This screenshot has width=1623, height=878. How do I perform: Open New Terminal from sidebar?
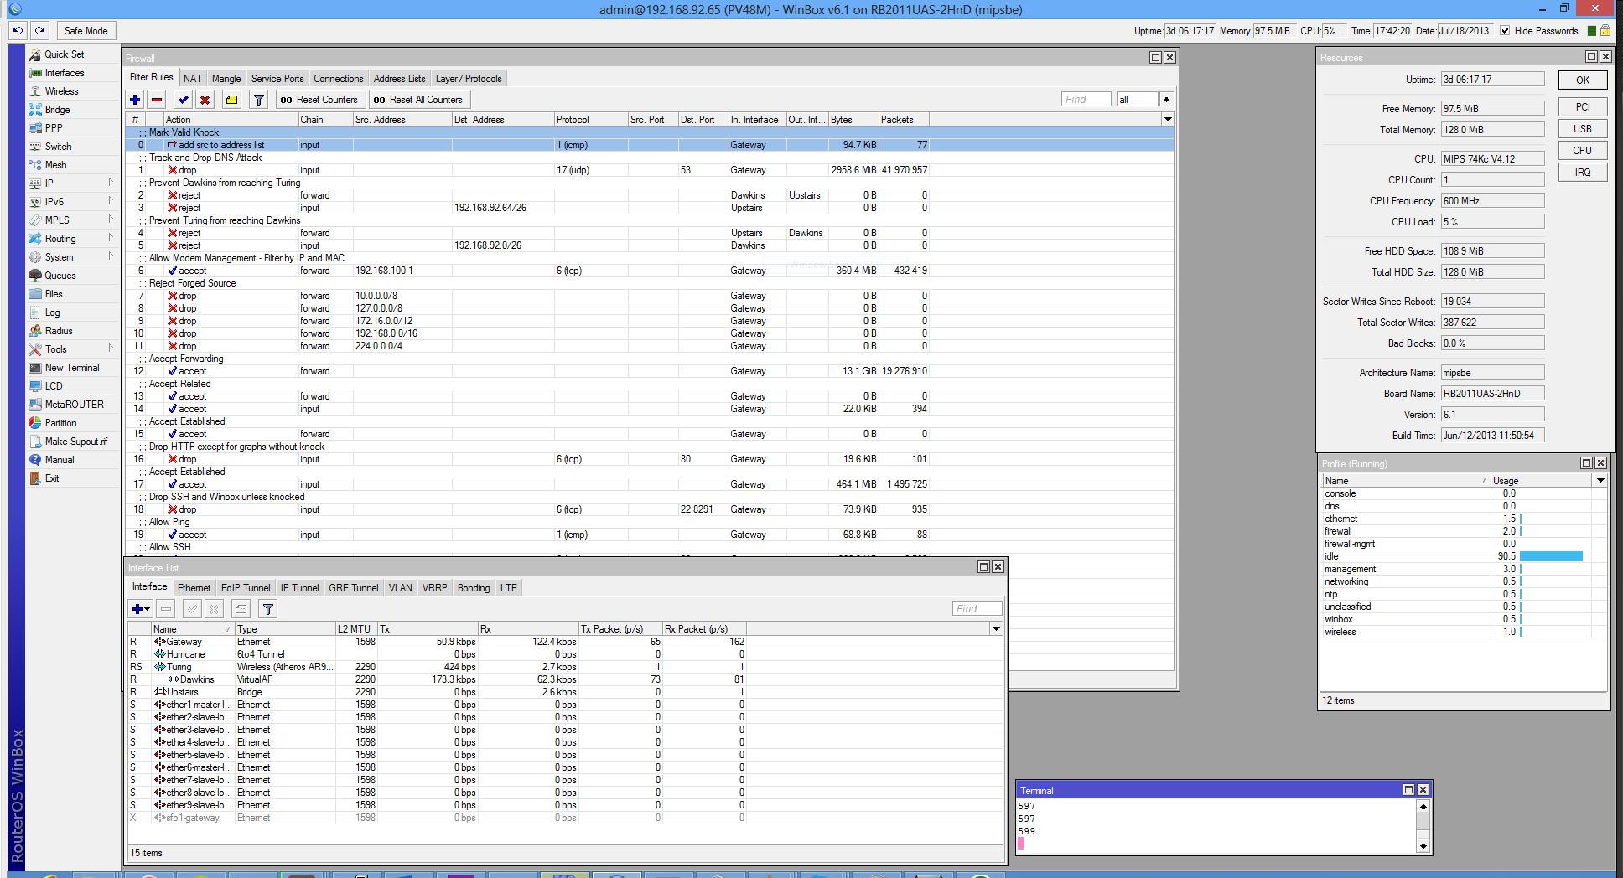[x=71, y=368]
